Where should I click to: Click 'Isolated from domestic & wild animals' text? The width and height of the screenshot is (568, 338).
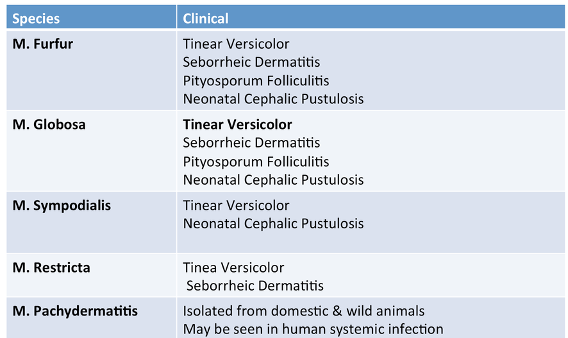(x=304, y=311)
